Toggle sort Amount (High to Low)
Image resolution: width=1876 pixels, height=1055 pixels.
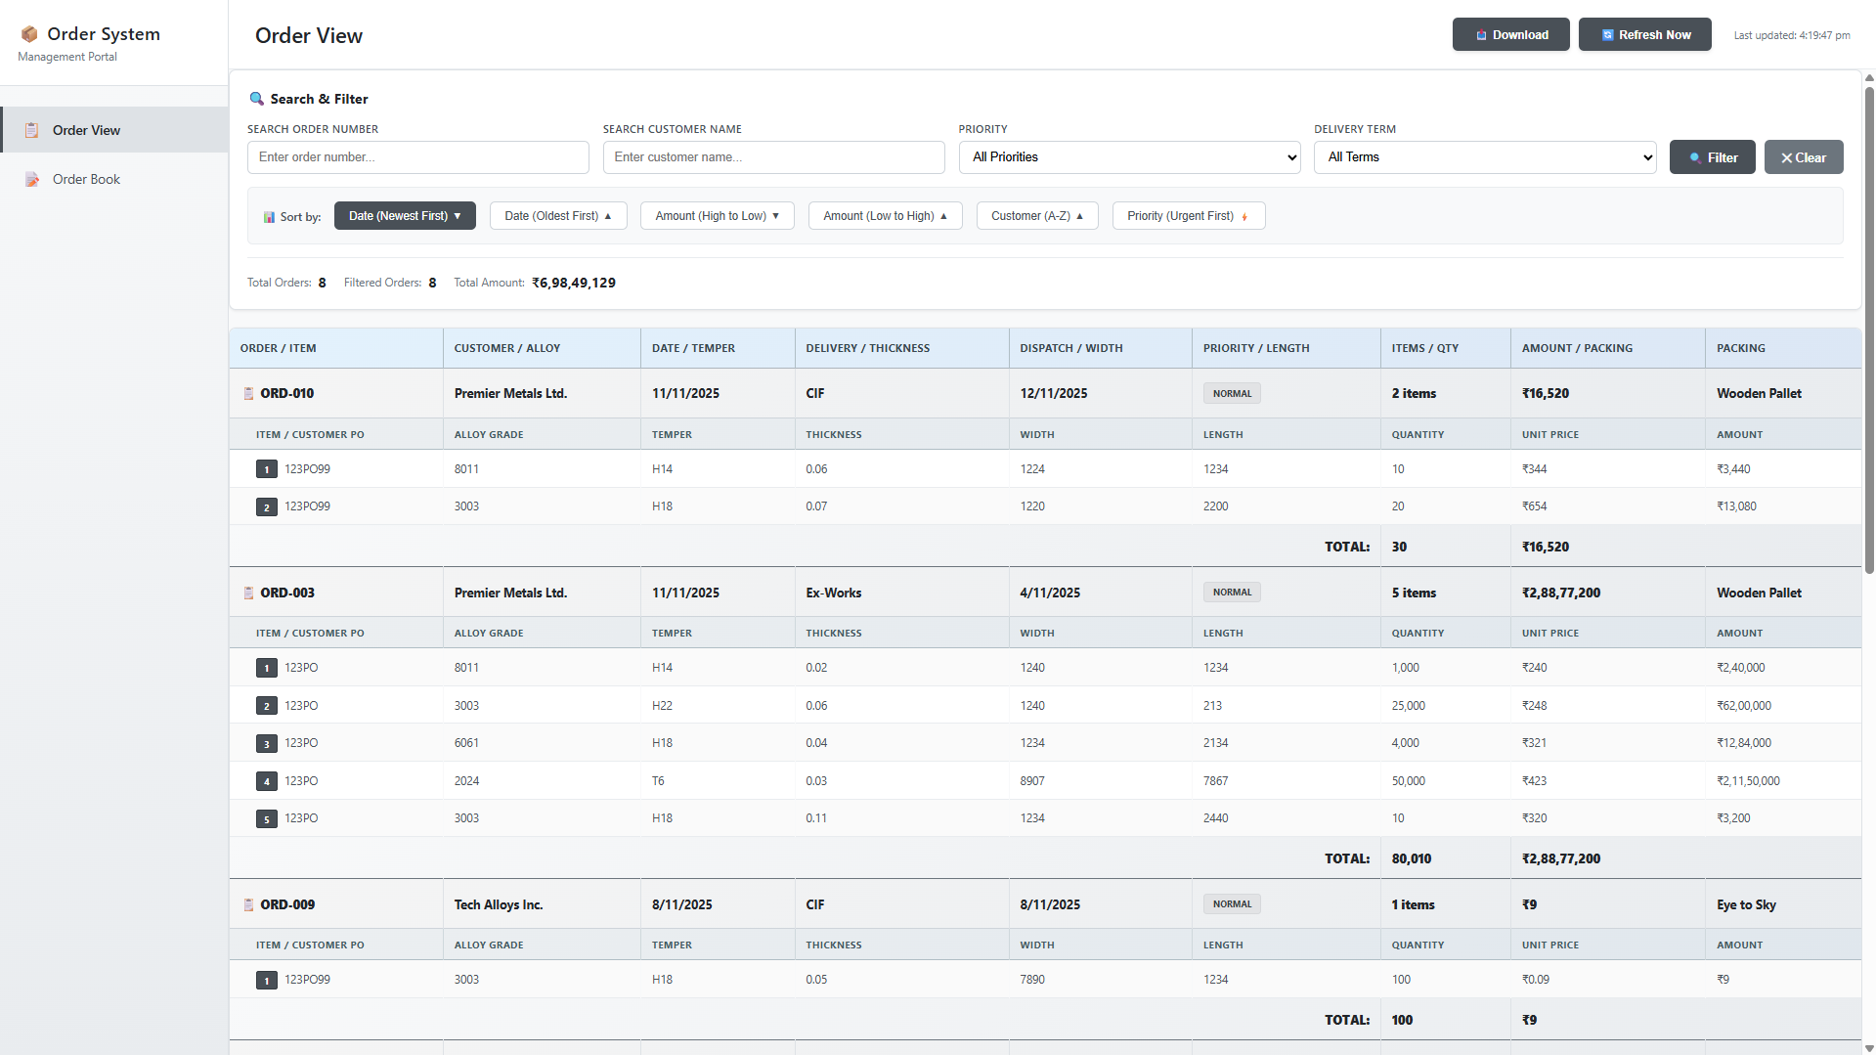pos(717,216)
